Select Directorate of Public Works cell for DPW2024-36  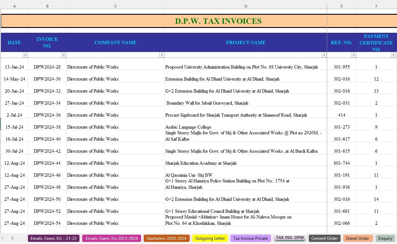116,112
